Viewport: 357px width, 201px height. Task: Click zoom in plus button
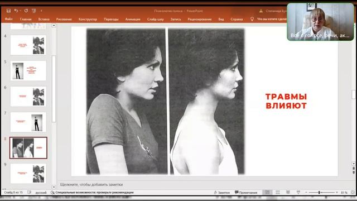[x=337, y=193]
